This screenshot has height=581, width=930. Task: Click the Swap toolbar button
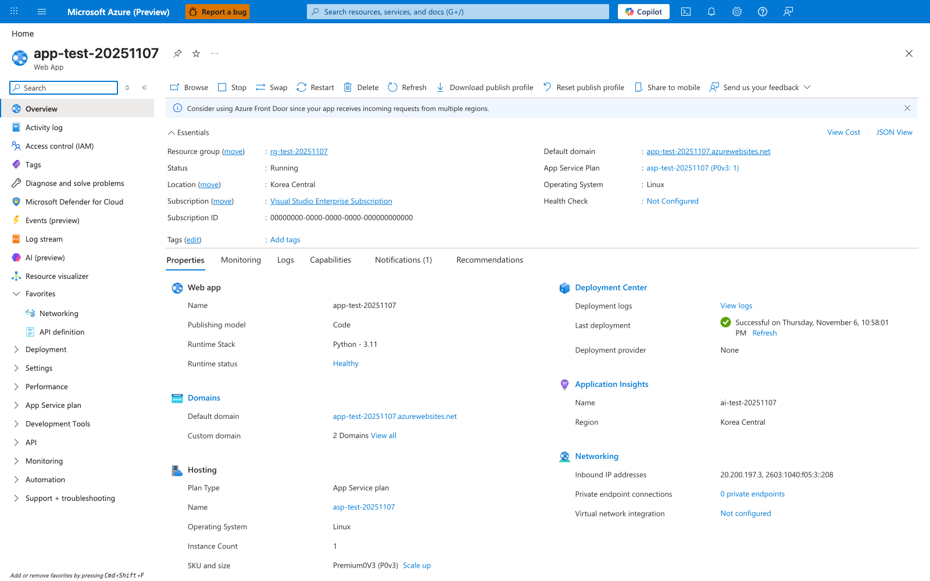pyautogui.click(x=271, y=87)
